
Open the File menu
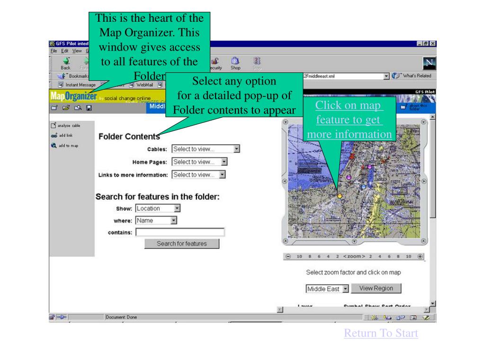[x=54, y=51]
